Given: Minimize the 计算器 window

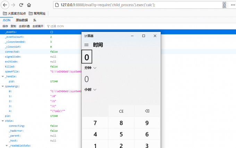Looking at the screenshot, I should pyautogui.click(x=132, y=36).
